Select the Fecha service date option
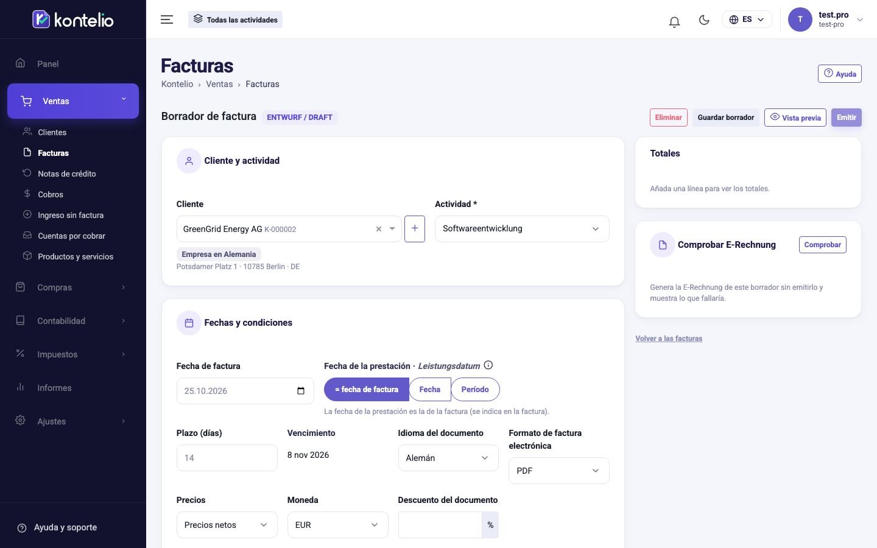This screenshot has height=548, width=877. click(430, 390)
